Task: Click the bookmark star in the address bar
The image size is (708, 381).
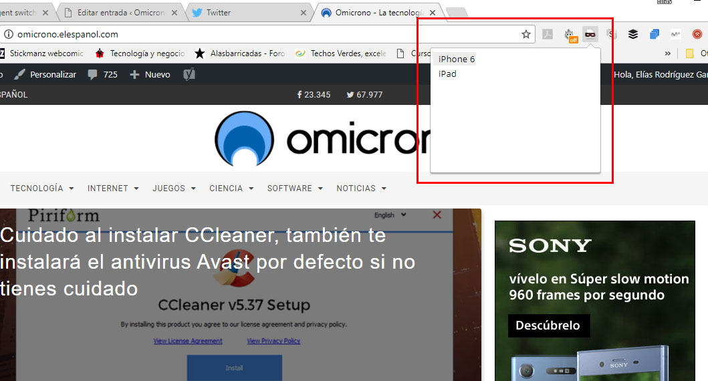Action: (x=525, y=34)
